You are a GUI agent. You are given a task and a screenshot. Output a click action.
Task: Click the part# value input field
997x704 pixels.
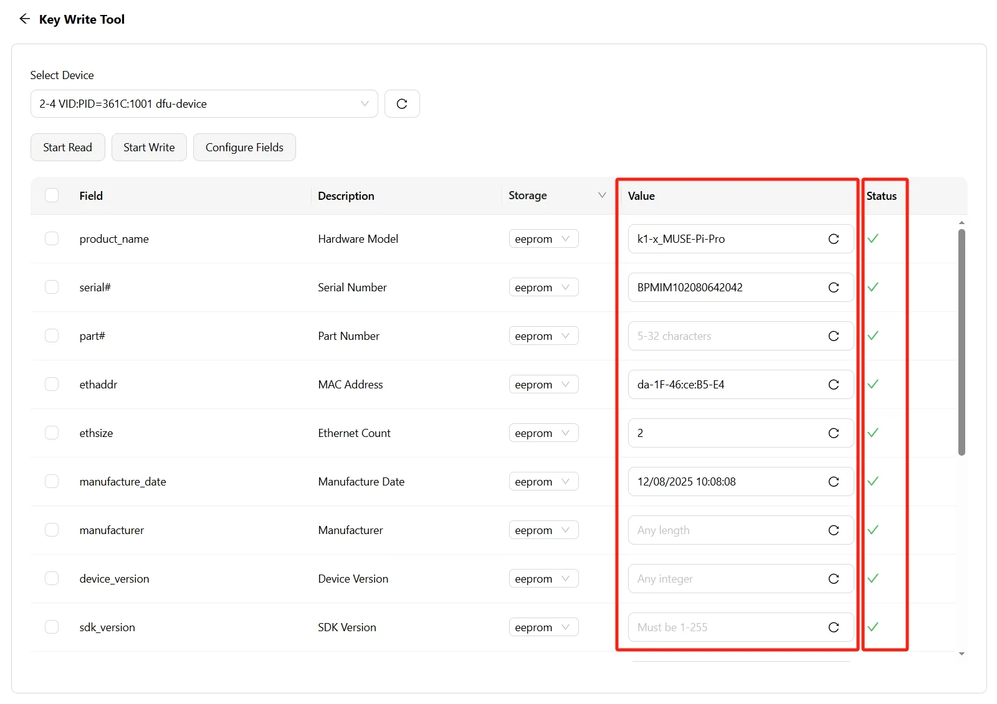[x=741, y=336]
